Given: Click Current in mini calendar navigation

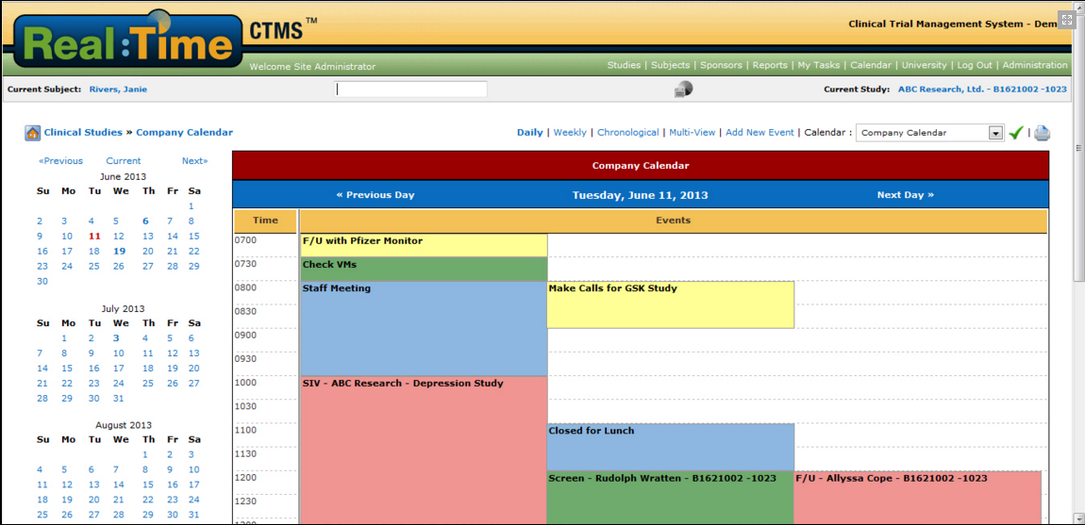Looking at the screenshot, I should click(x=124, y=160).
